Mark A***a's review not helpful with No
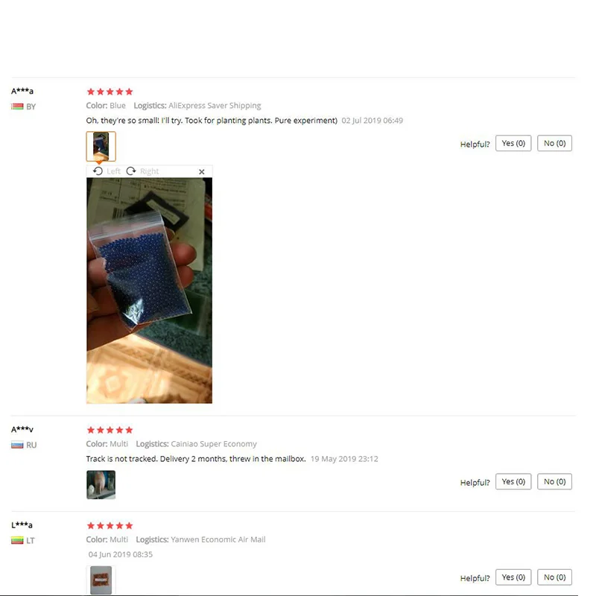Viewport: 596px width, 596px height. pyautogui.click(x=554, y=143)
